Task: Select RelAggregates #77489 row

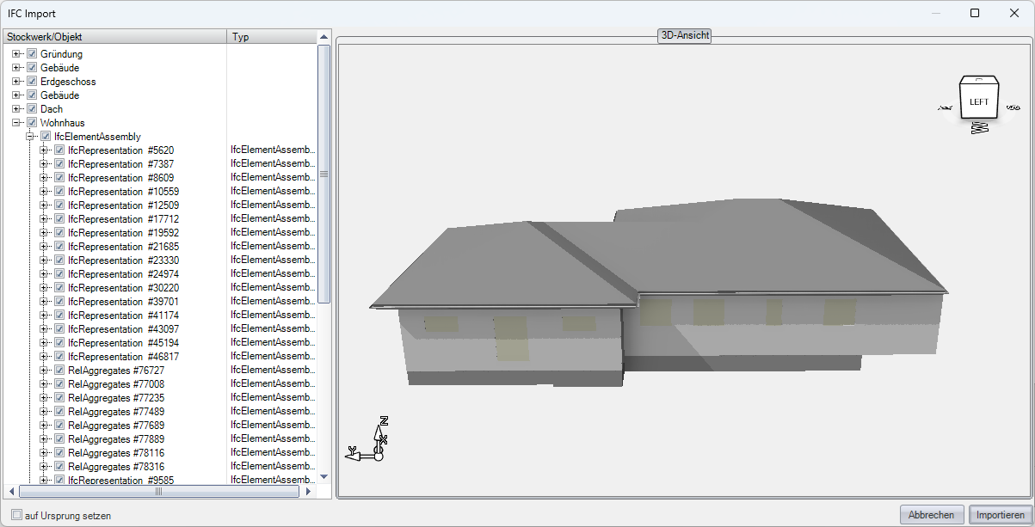Action: tap(117, 412)
